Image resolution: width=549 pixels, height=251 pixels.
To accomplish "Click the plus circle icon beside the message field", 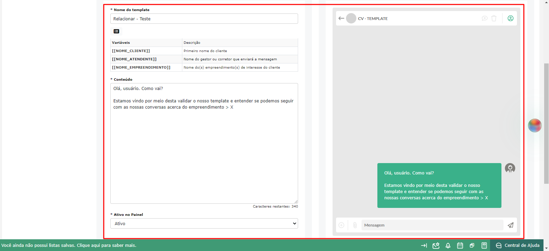I will pyautogui.click(x=341, y=225).
